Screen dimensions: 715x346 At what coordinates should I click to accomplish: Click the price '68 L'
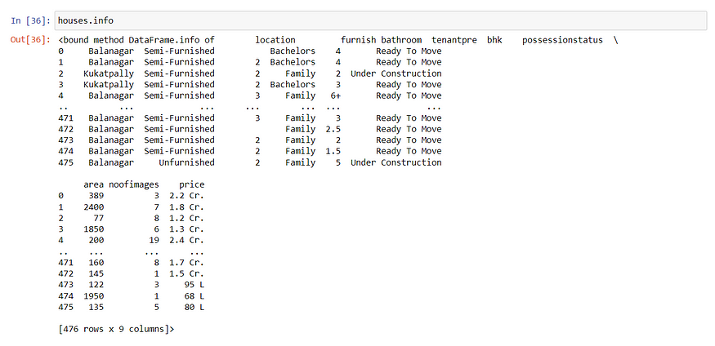pyautogui.click(x=194, y=296)
